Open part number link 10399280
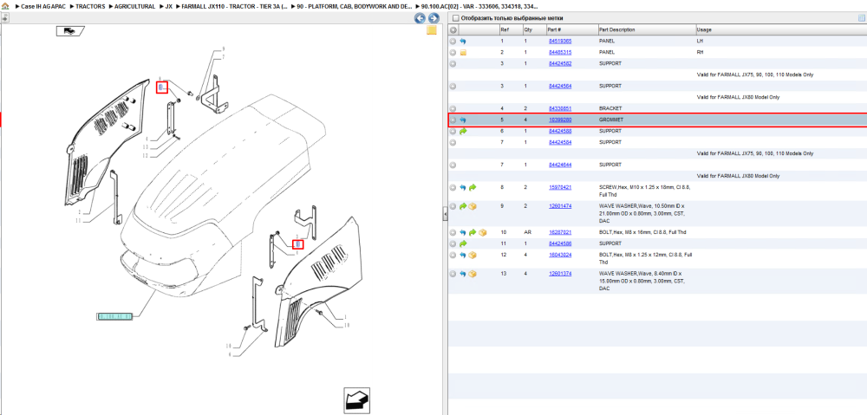Viewport: 867px width, 415px height. (x=559, y=120)
